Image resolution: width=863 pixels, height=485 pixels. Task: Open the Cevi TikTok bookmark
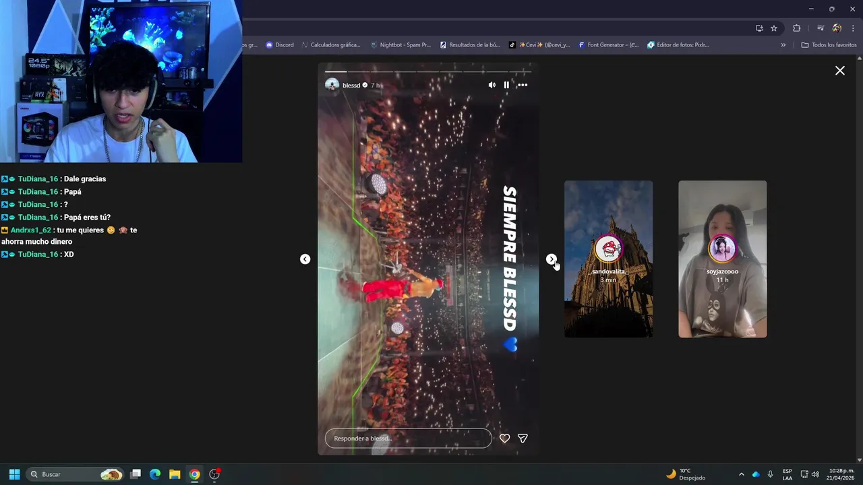click(539, 45)
